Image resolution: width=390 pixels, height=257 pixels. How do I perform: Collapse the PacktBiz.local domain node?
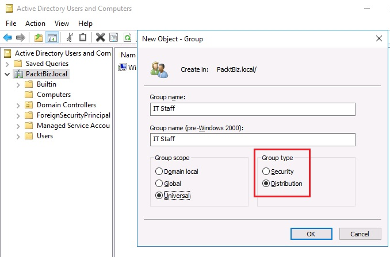coord(7,74)
